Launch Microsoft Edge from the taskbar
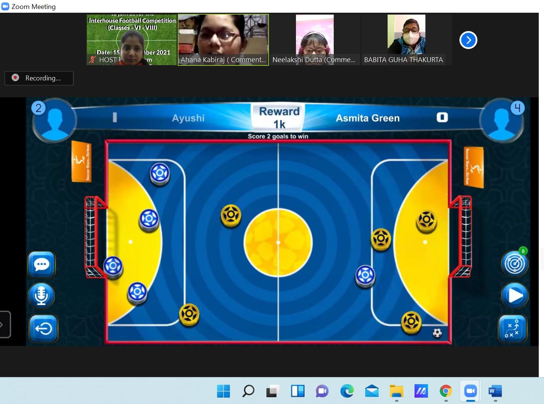544x404 pixels. point(347,391)
